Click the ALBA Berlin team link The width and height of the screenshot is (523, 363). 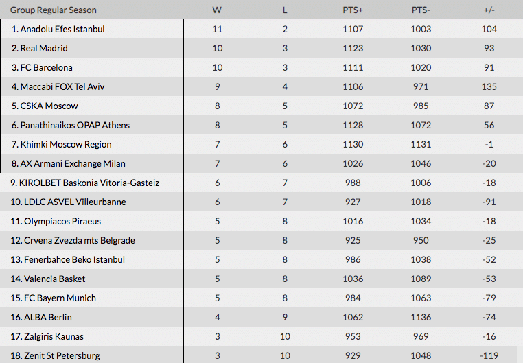pos(46,318)
